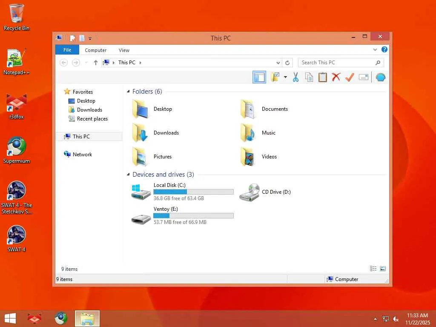Open the system menu icon in title bar

click(59, 38)
